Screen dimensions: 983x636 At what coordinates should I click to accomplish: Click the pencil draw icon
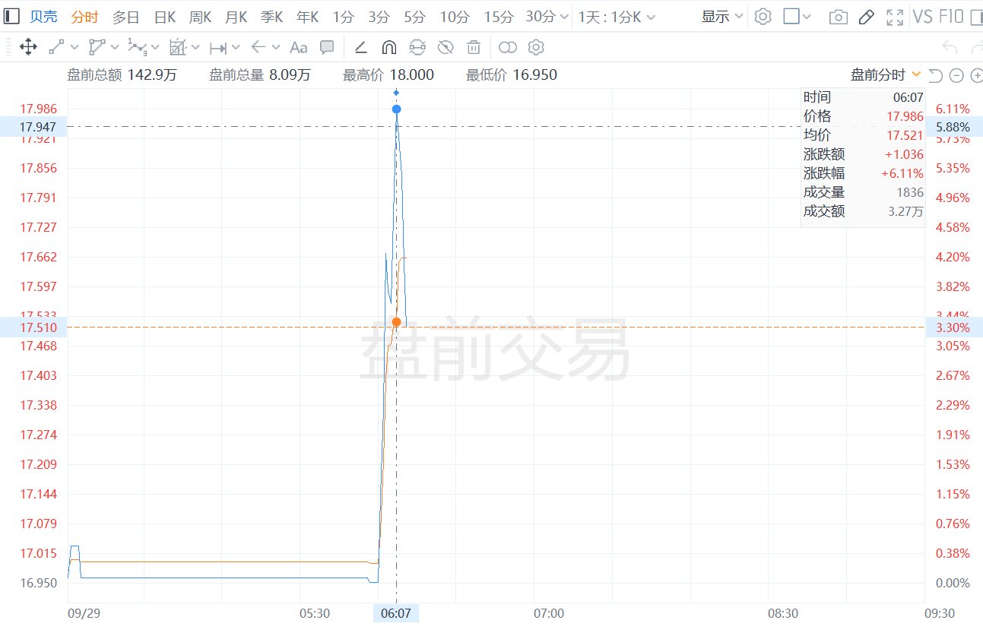tap(866, 17)
